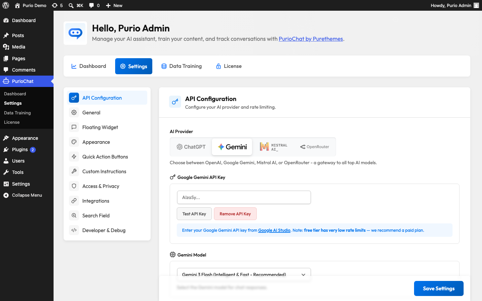Click the General gear icon
Viewport: 482px width, 301px height.
coord(74,112)
